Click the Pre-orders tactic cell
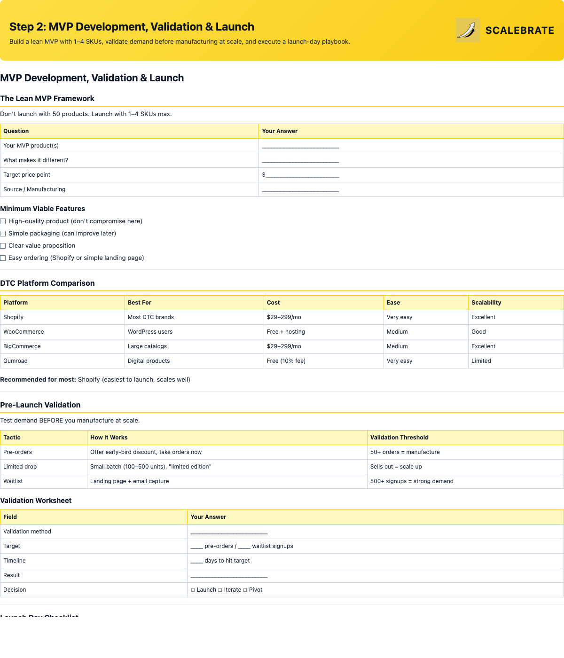This screenshot has height=658, width=564. (44, 452)
